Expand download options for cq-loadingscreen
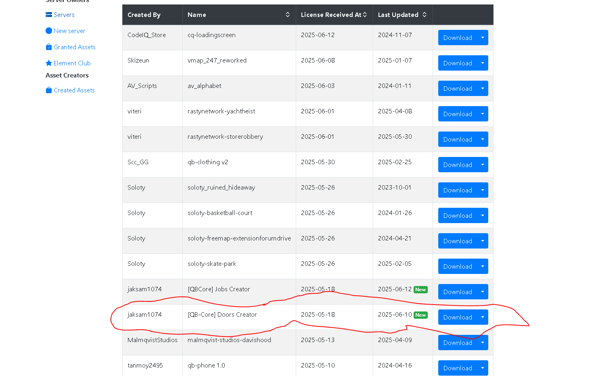 [483, 38]
